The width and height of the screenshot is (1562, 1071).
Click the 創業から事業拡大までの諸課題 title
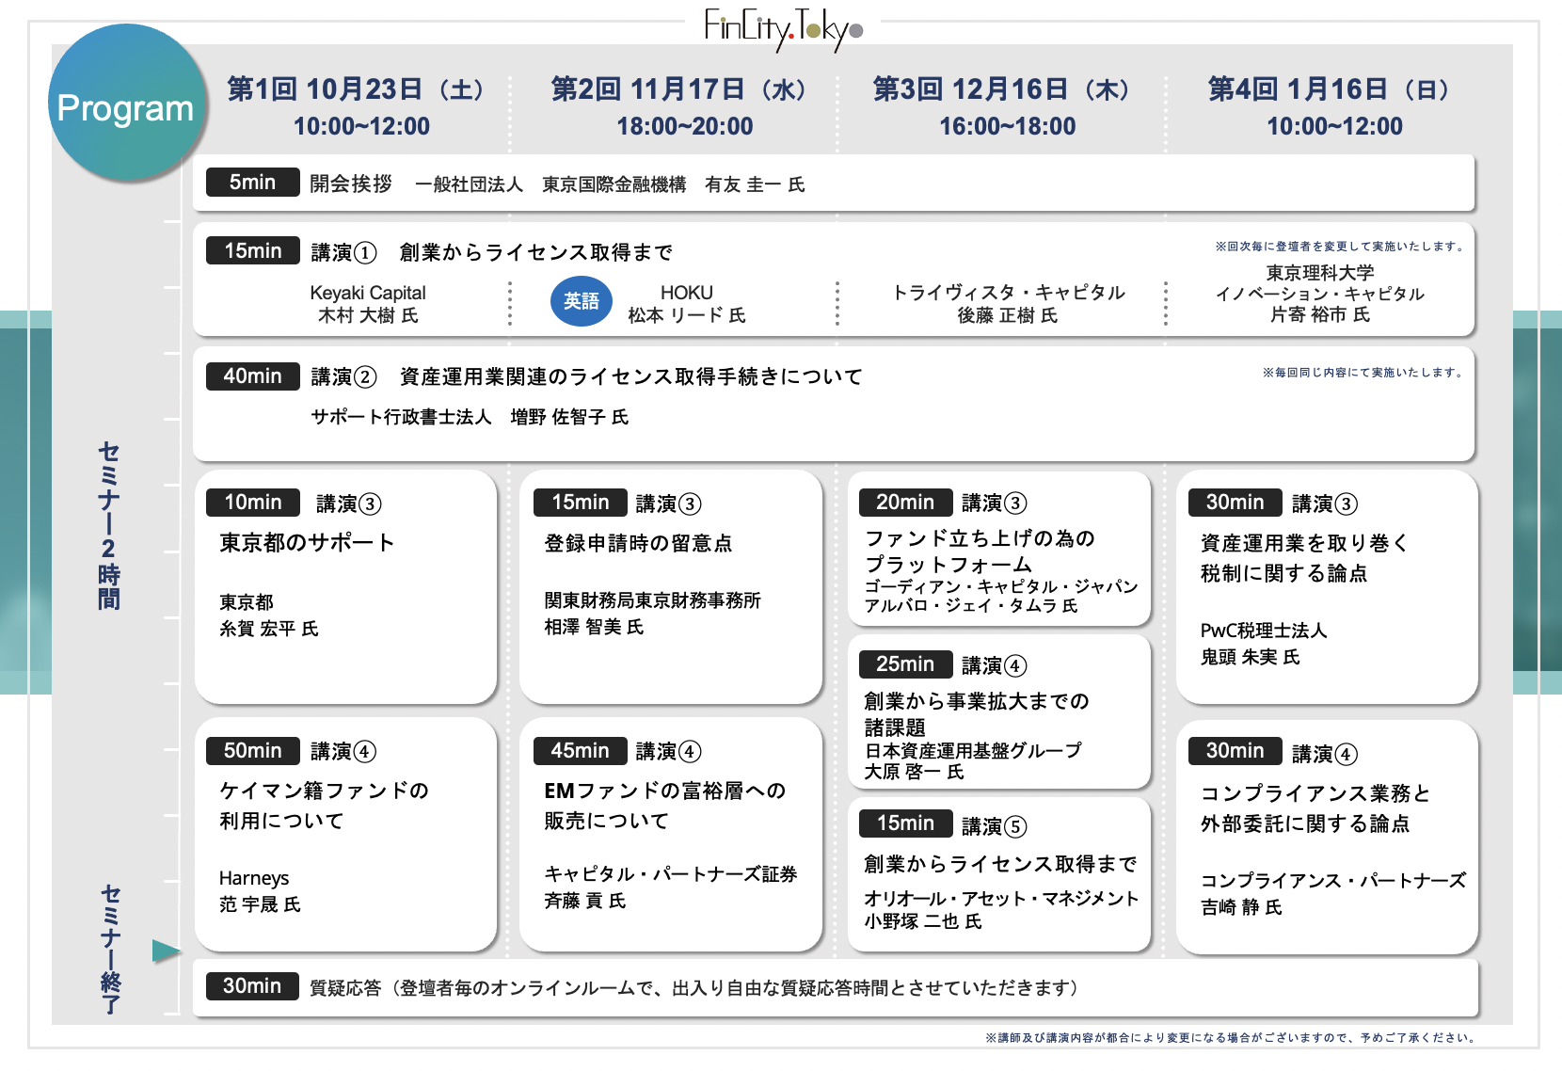pyautogui.click(x=976, y=713)
